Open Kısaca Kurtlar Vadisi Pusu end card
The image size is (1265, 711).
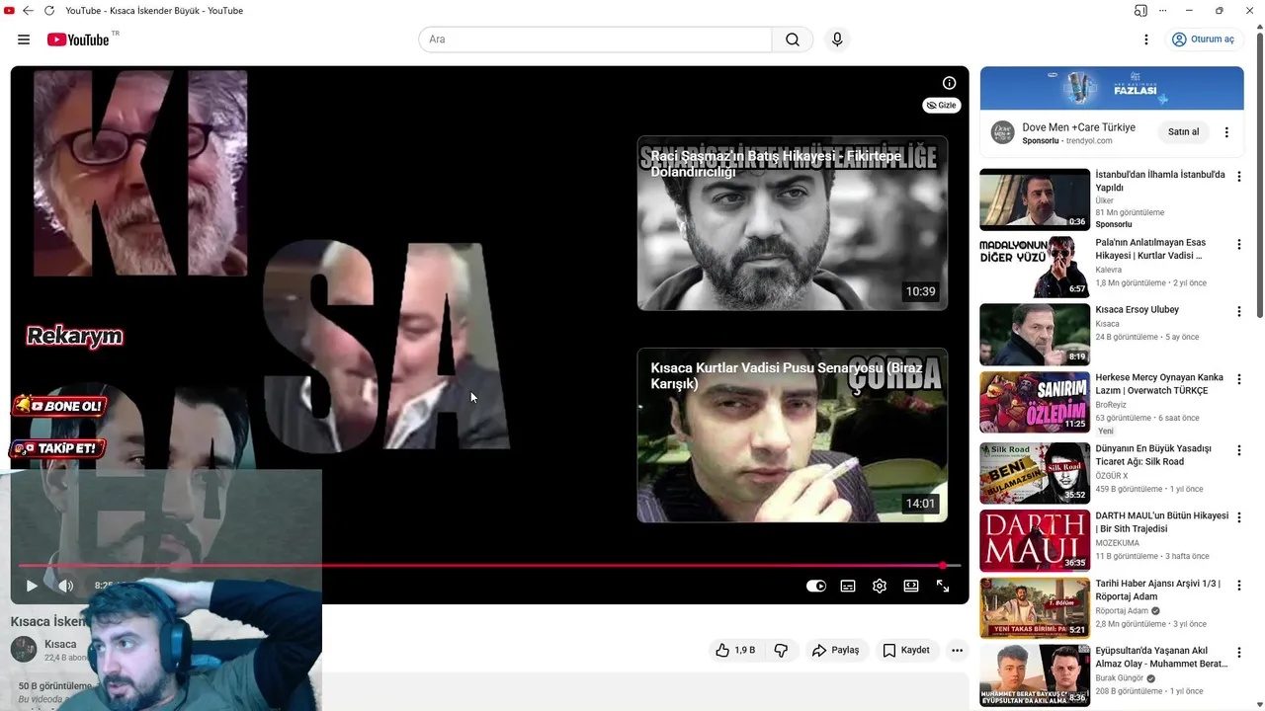[x=793, y=434]
